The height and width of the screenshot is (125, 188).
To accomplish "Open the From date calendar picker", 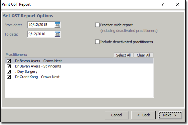I will tap(58, 25).
